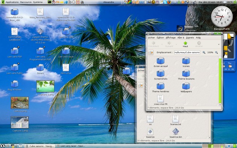This screenshot has height=148, width=237.
Task: Click the Haut up-arrow toolbar button
Action: [185, 44]
